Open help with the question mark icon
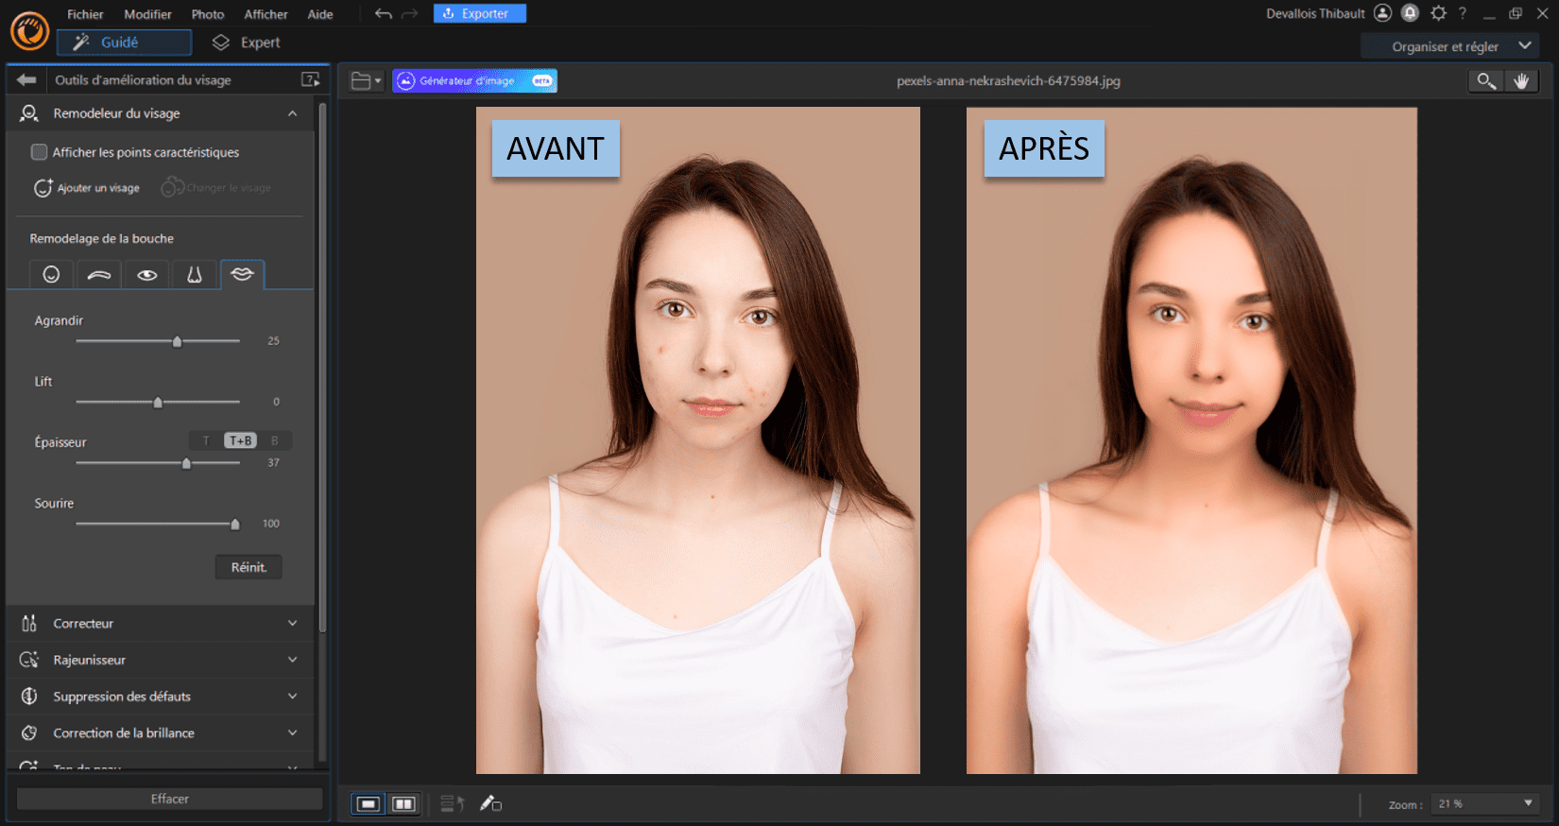 (1463, 12)
